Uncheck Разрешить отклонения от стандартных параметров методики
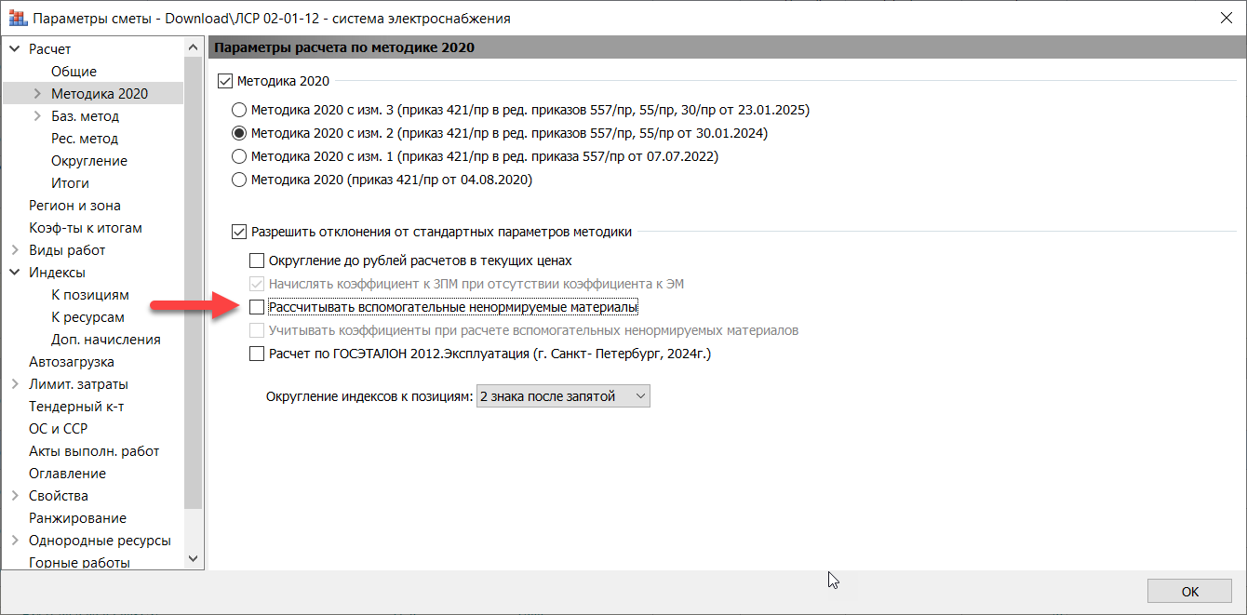The width and height of the screenshot is (1247, 615). [x=239, y=232]
